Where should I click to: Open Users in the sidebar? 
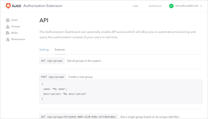tap(15, 20)
